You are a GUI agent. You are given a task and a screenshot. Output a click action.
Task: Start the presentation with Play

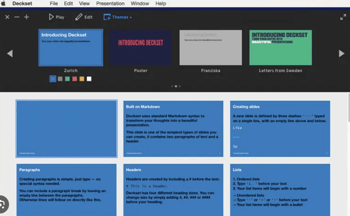click(x=56, y=17)
